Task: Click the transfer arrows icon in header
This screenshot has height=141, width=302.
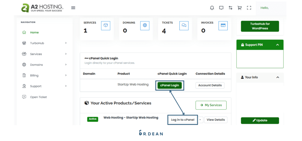Action: tap(230, 8)
